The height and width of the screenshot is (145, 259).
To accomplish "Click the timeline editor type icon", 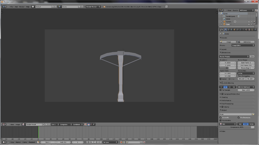I will point(4,142).
